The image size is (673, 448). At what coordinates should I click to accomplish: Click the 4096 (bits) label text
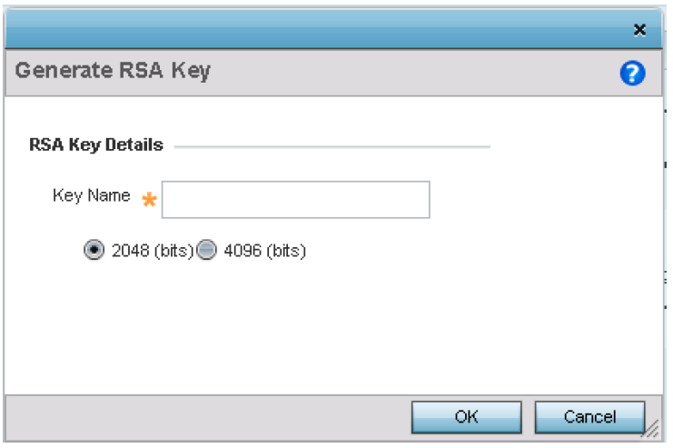coord(265,251)
